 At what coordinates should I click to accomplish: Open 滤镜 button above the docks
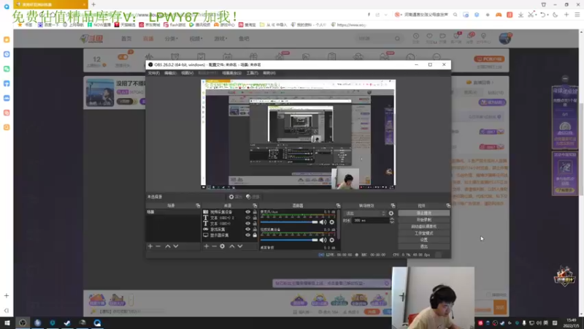(253, 197)
